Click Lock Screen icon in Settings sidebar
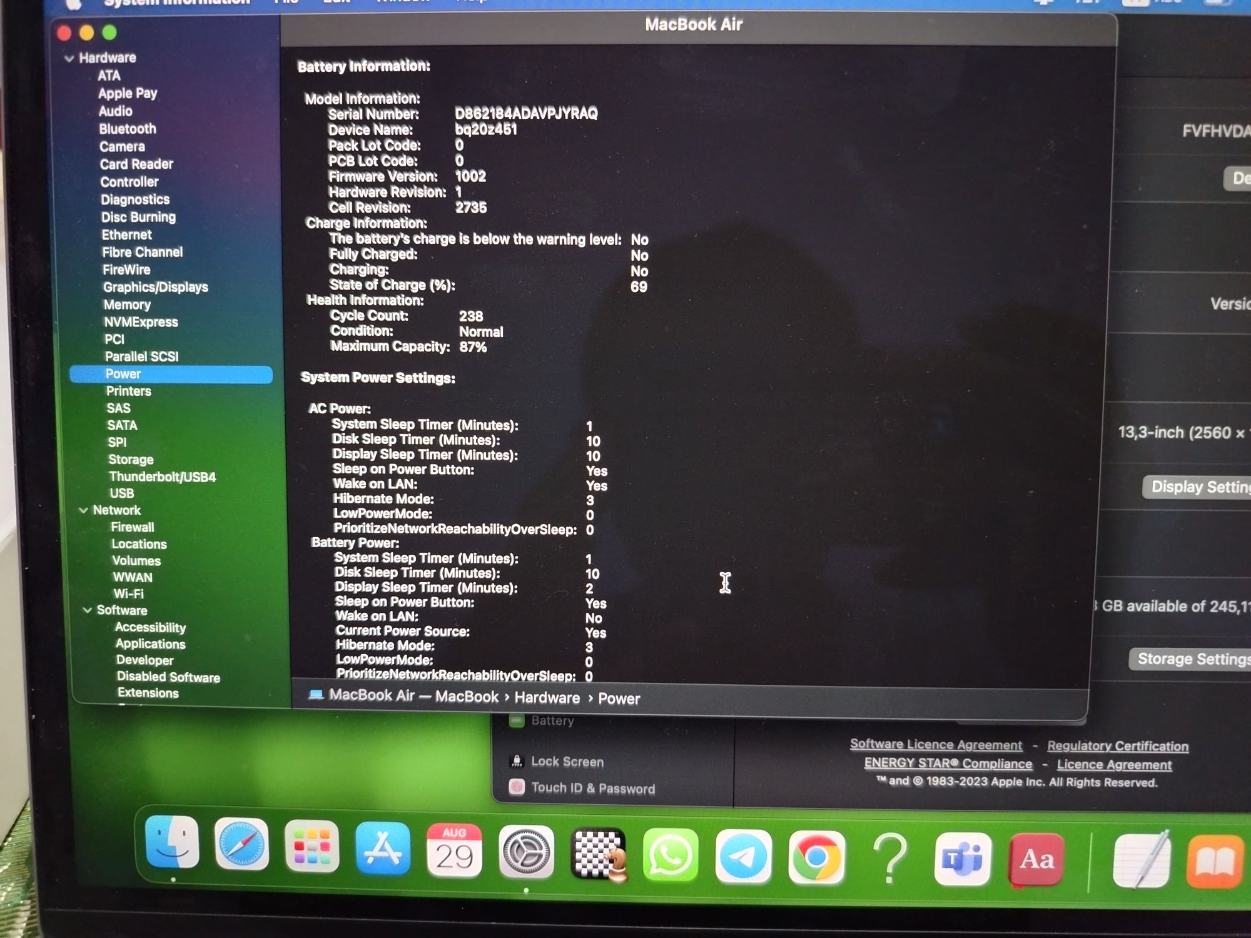This screenshot has width=1251, height=938. pos(517,761)
